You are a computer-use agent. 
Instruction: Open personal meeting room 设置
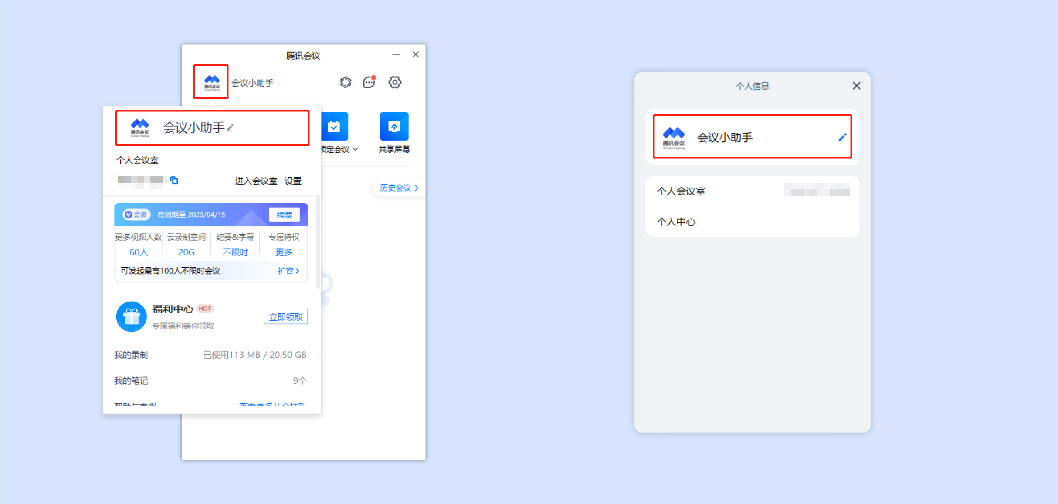coord(293,181)
